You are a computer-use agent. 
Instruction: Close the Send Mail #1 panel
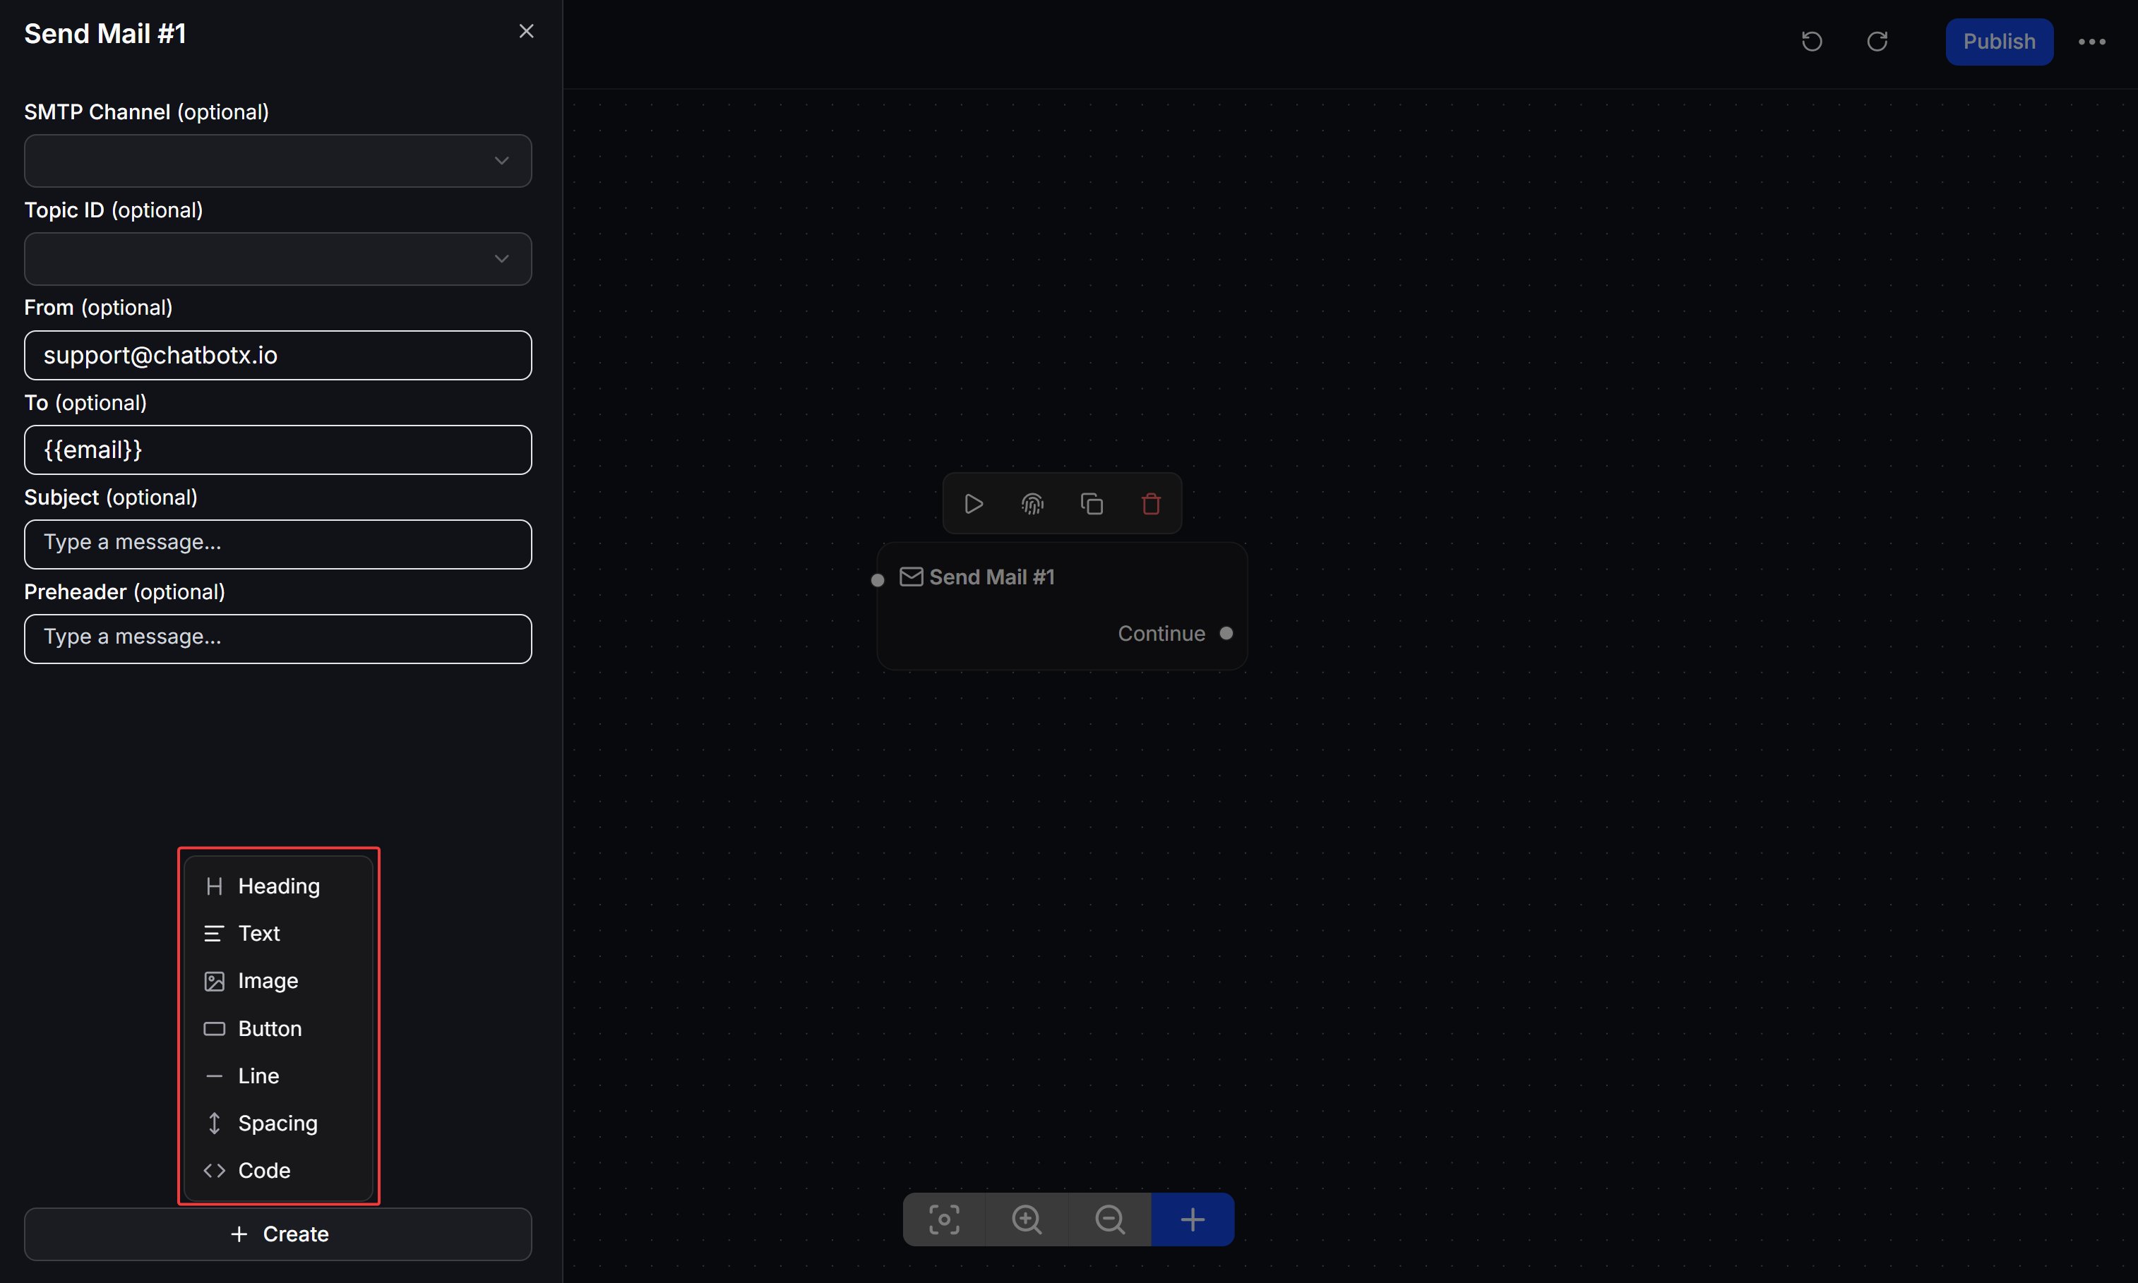coord(526,31)
